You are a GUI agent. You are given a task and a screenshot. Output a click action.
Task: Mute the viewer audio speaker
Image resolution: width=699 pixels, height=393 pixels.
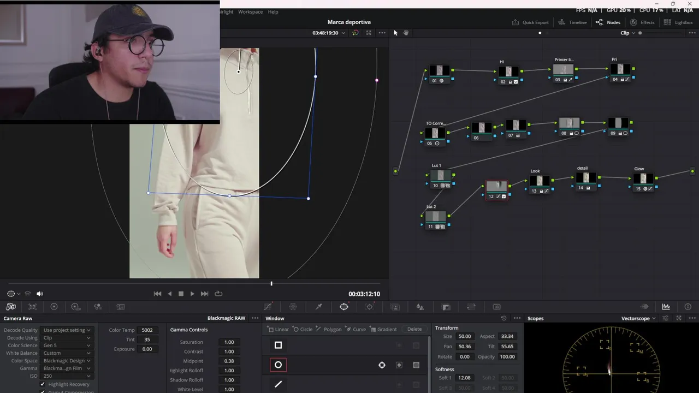[39, 294]
